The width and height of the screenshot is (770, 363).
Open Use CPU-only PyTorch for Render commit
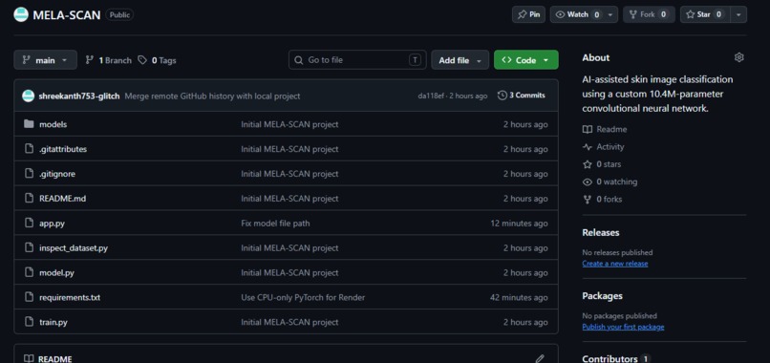pyautogui.click(x=303, y=297)
